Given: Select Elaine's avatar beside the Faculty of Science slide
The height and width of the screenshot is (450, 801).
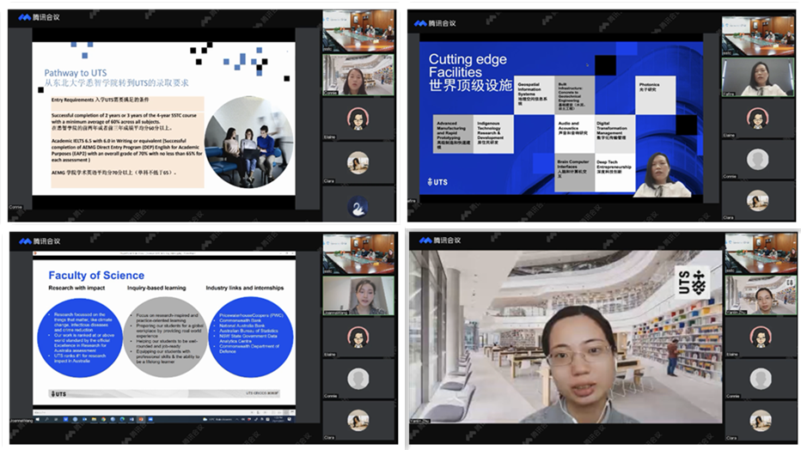Looking at the screenshot, I should [358, 337].
